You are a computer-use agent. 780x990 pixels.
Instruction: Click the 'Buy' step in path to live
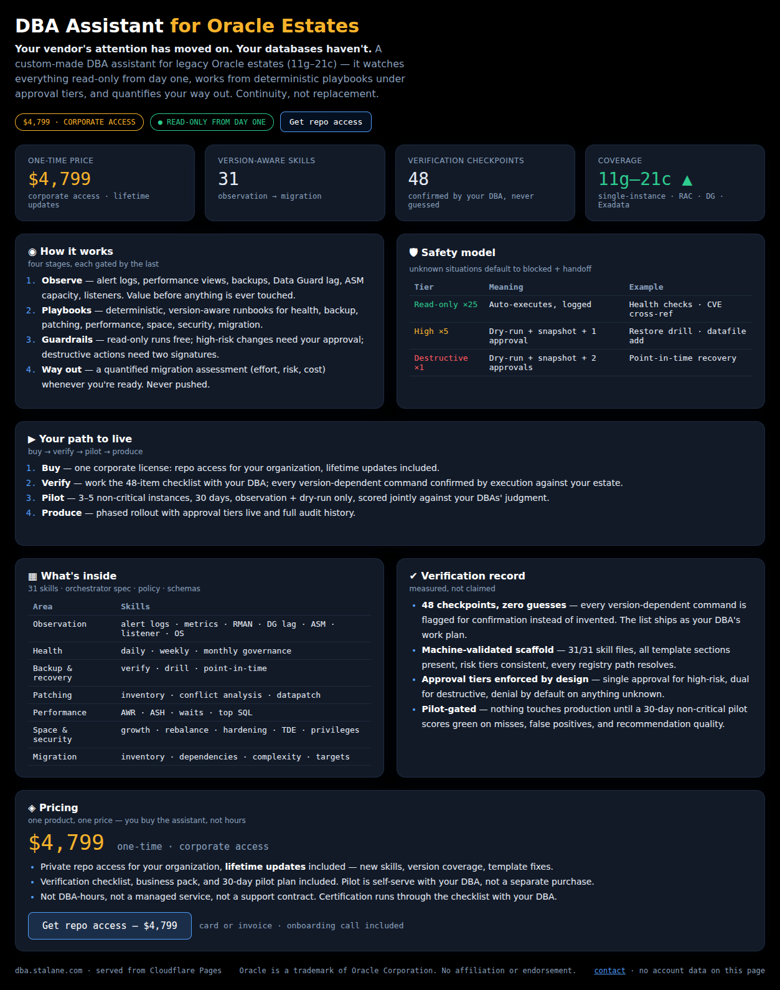(51, 468)
